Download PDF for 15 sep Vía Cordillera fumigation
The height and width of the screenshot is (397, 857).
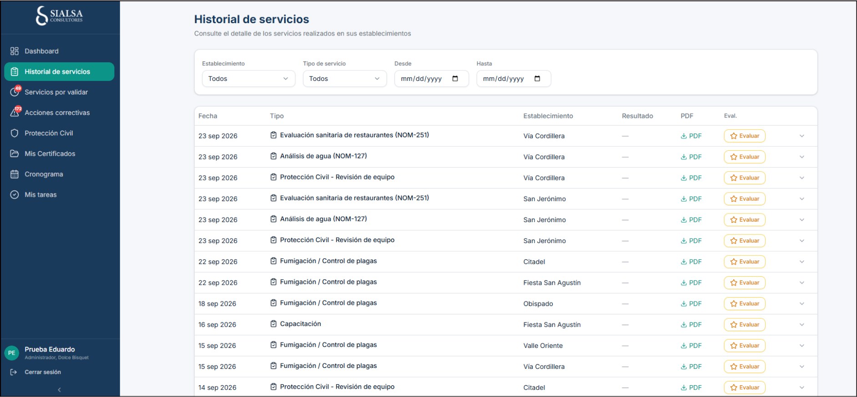tap(691, 367)
